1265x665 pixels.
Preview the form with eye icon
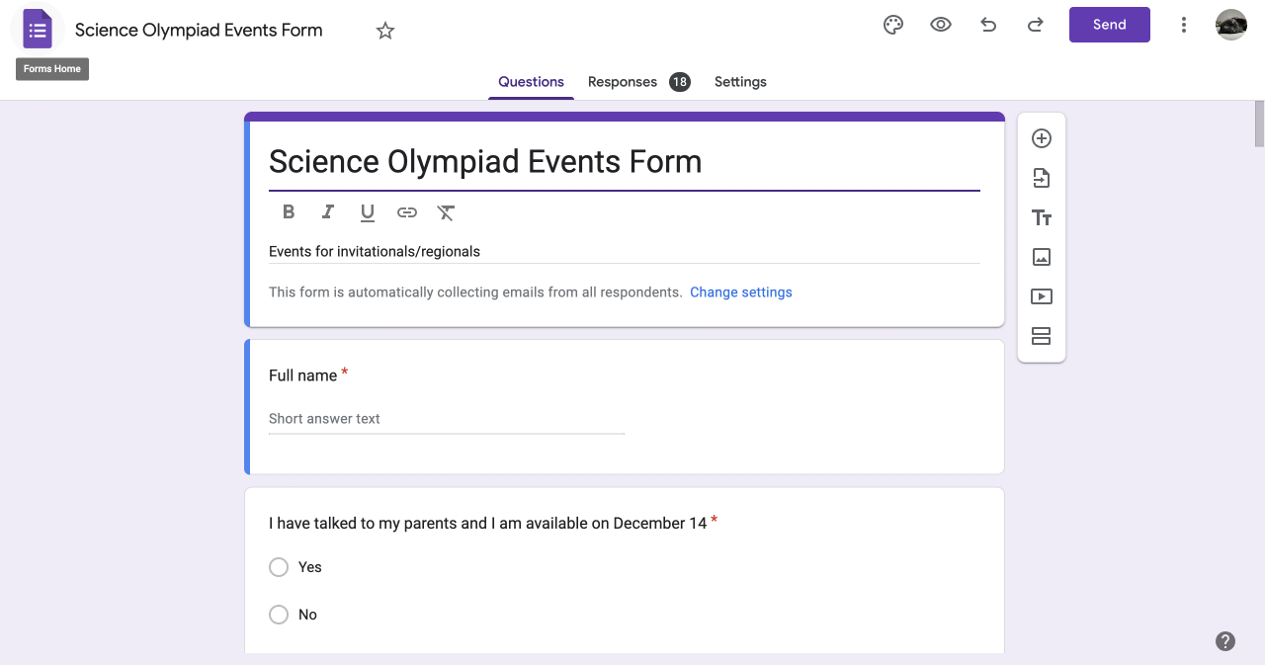pyautogui.click(x=941, y=26)
